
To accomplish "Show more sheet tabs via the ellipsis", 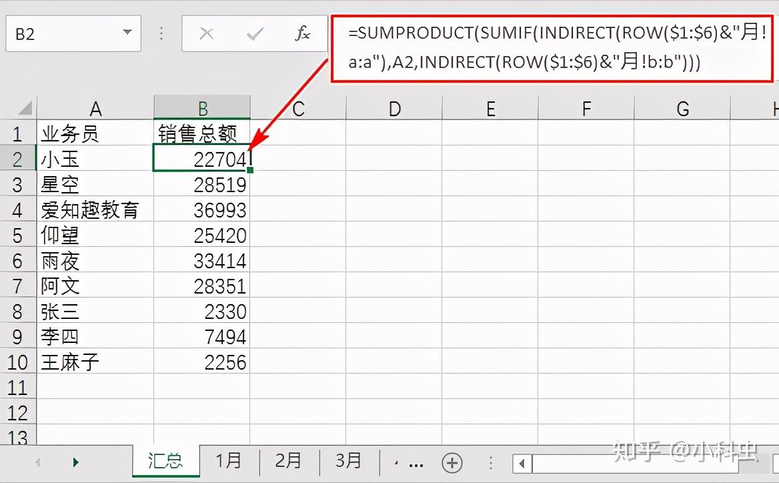I will [x=416, y=465].
